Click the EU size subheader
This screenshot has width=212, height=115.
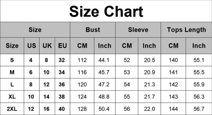[62, 46]
